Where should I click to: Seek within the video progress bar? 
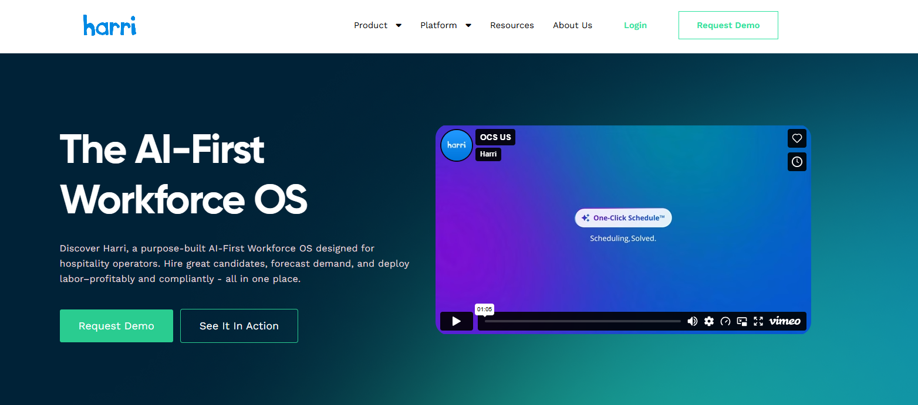582,321
